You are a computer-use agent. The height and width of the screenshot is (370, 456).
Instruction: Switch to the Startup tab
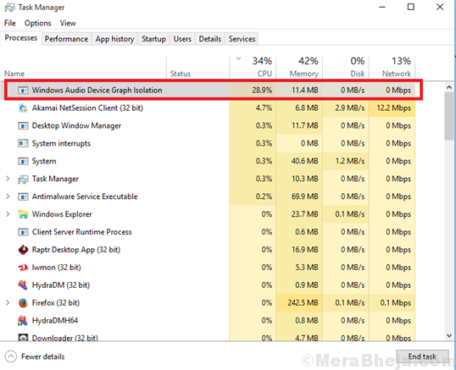154,39
